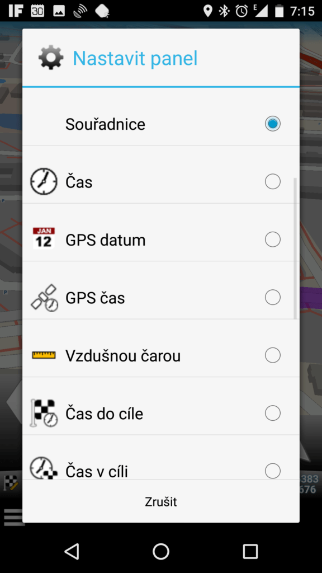Select the GPS datum label text
Screen dimensions: 322x573
tap(106, 240)
